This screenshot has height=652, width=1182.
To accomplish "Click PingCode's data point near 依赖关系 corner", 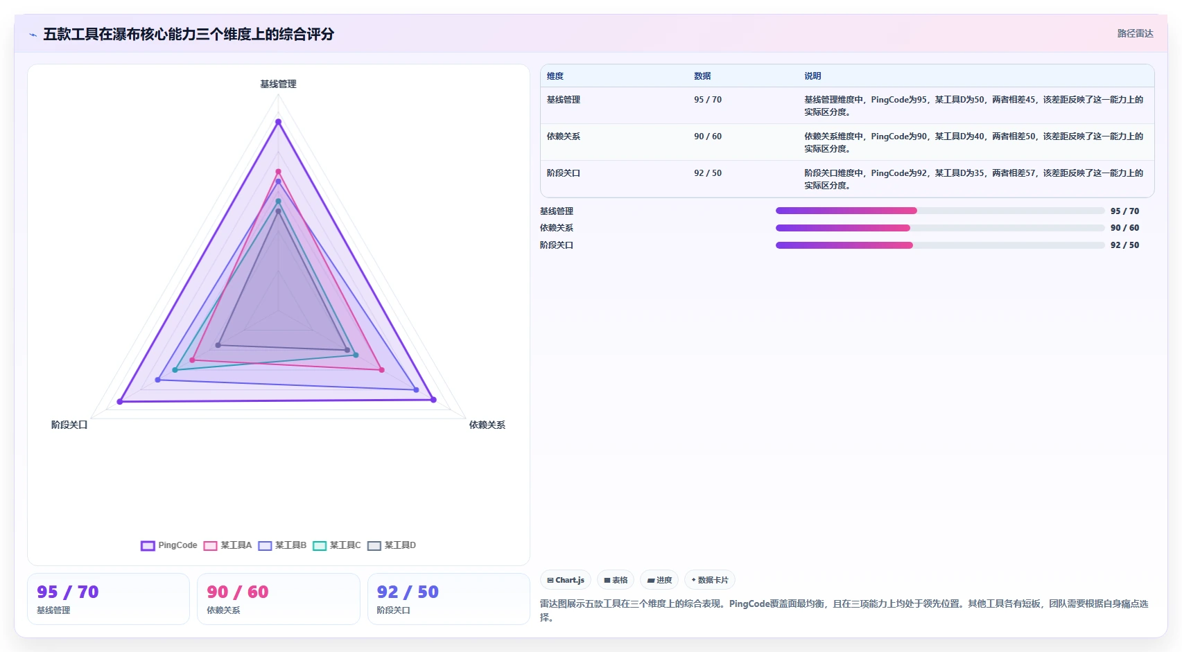I will coord(433,400).
